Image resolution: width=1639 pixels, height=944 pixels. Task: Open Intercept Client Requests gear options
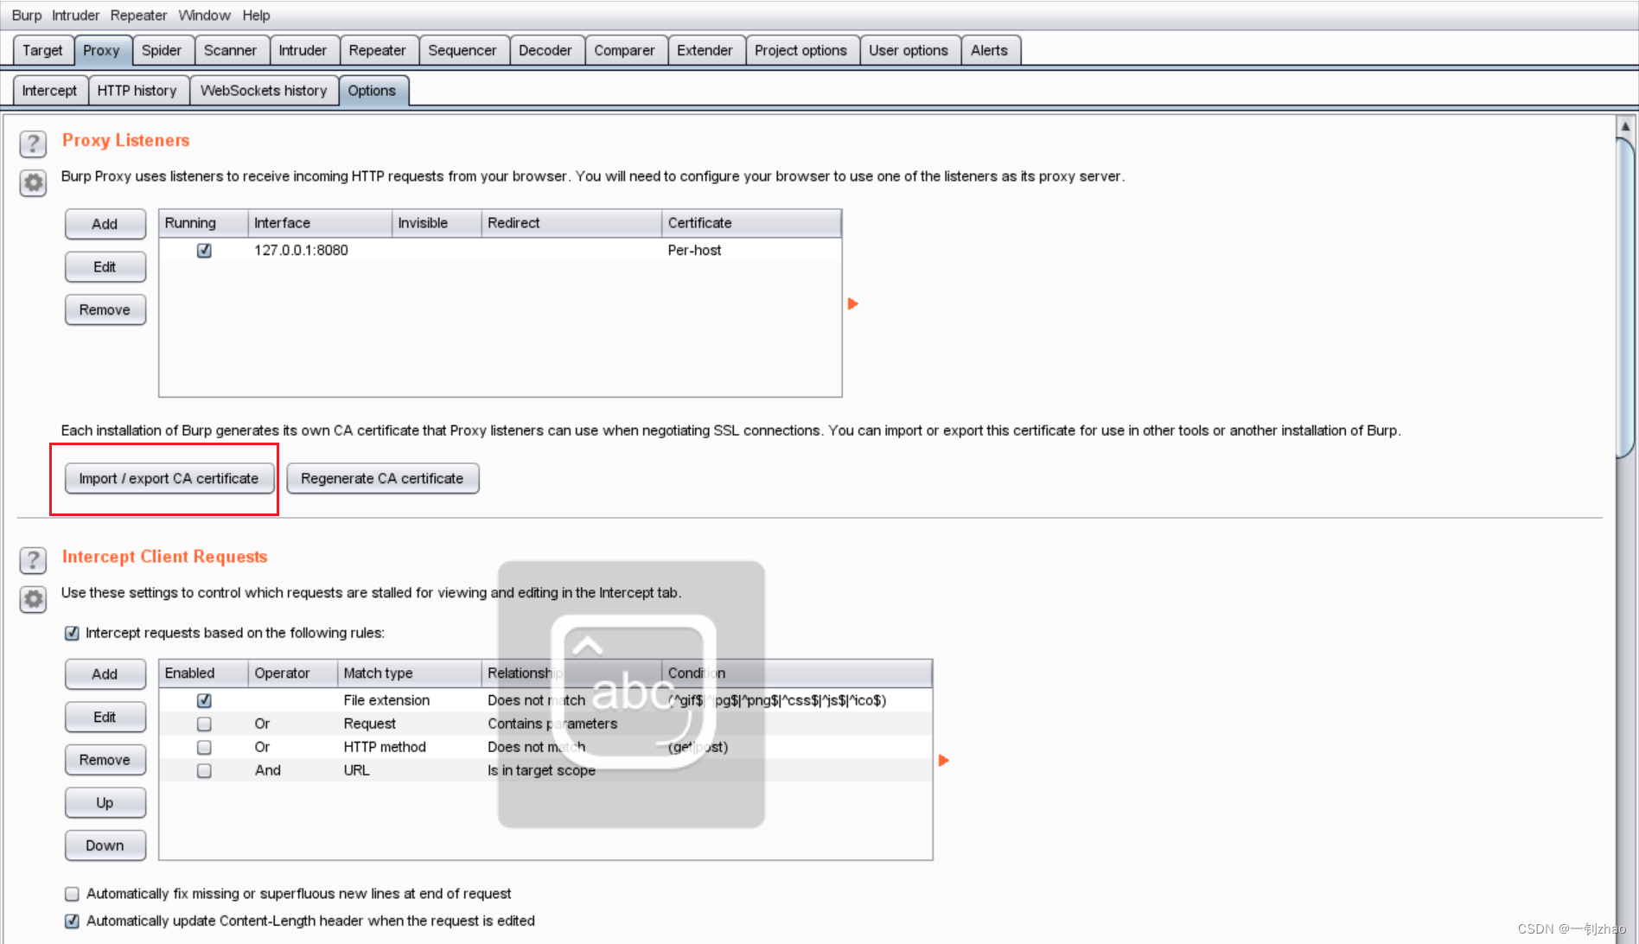pos(33,599)
